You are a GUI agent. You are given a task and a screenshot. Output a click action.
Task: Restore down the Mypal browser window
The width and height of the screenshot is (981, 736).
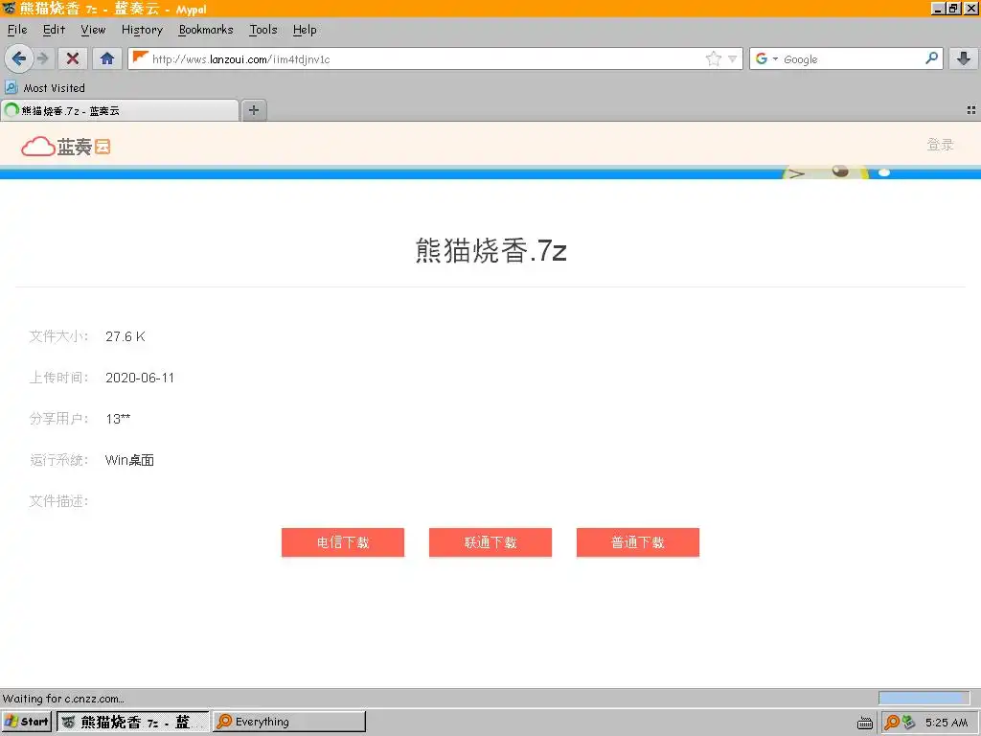pos(953,8)
